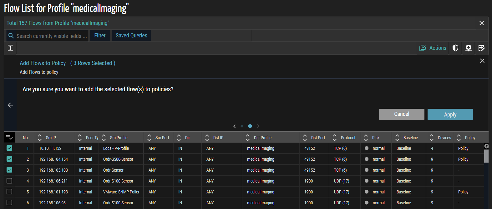Click the expand row height icon

(x=10, y=48)
